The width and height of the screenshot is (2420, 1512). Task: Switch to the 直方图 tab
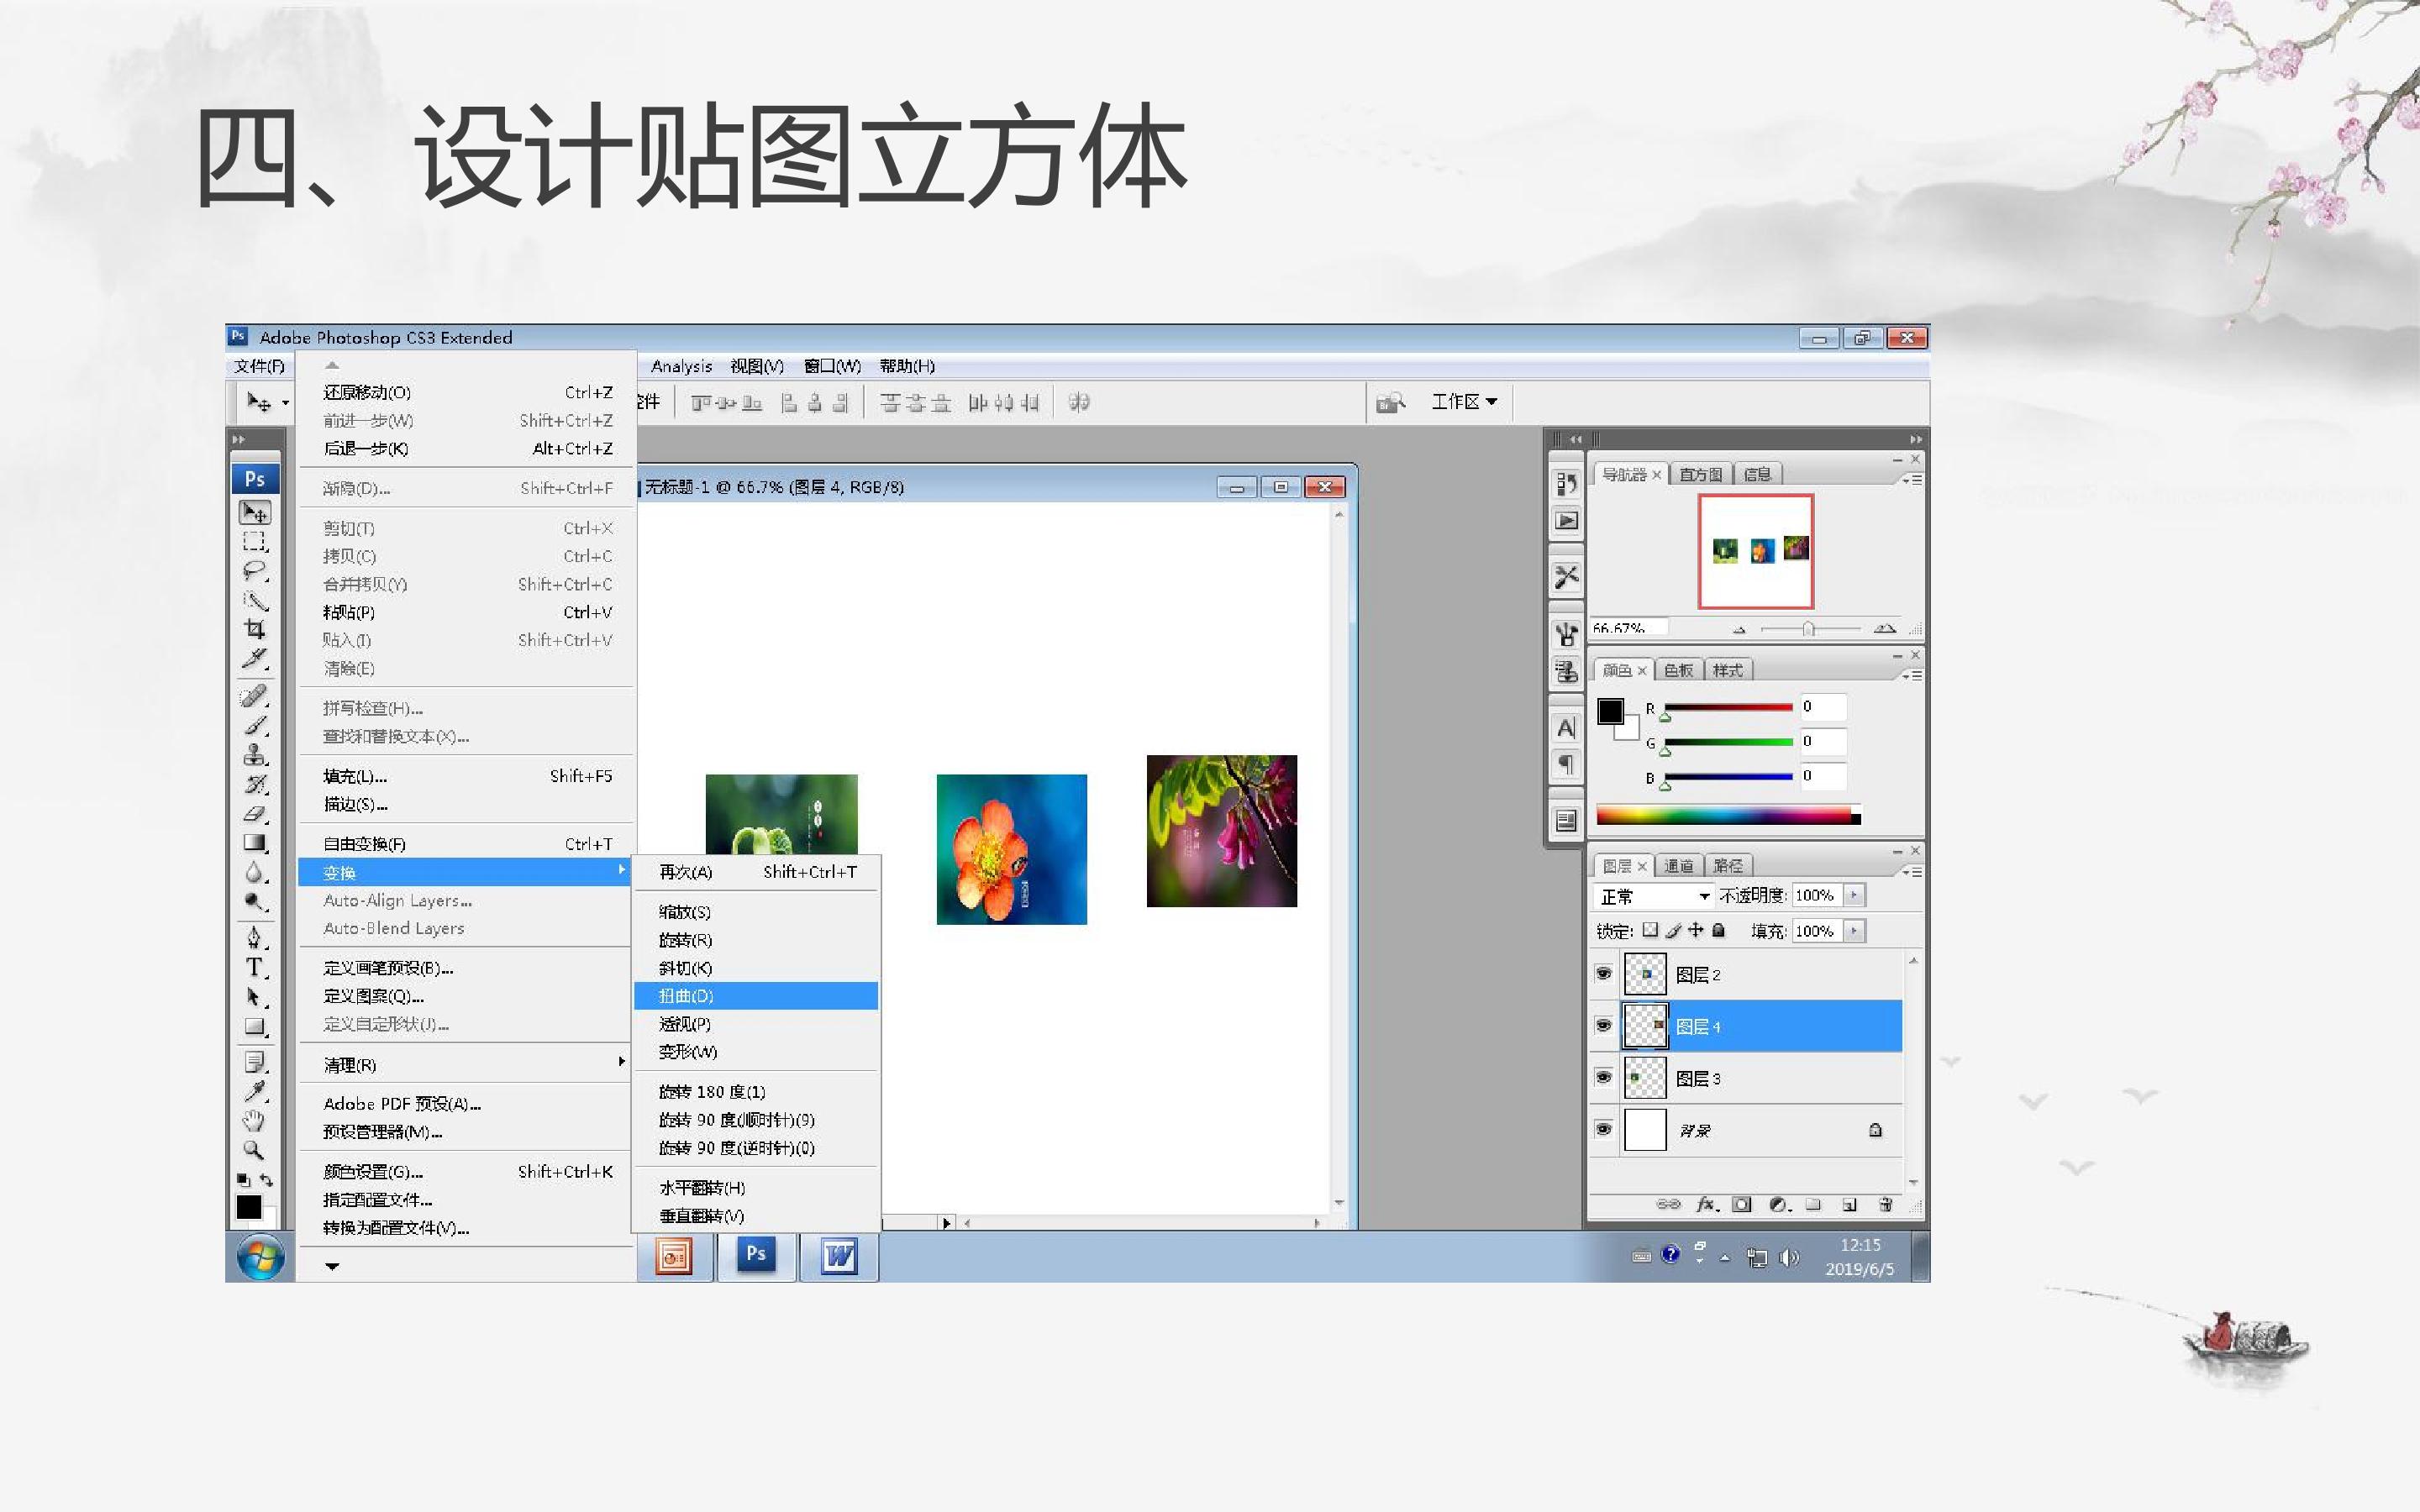pos(1700,474)
